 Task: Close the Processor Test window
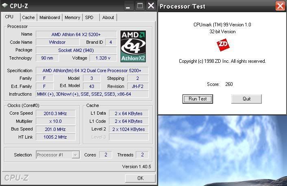tap(280, 6)
